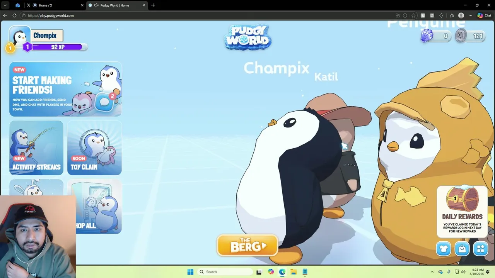Close the Pudgy World tab

click(144, 5)
